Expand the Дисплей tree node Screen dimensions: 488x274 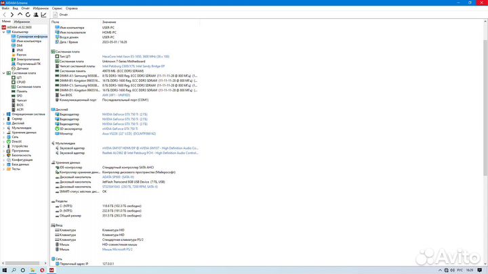pyautogui.click(x=4, y=123)
